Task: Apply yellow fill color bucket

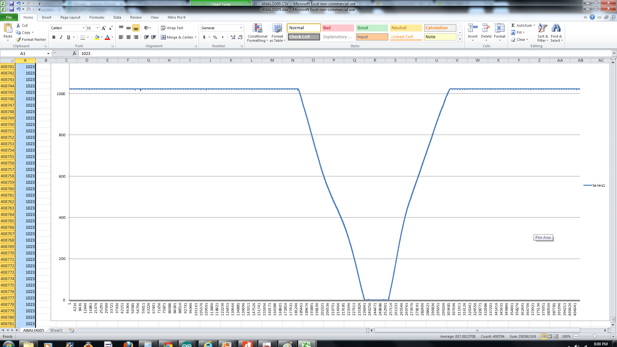Action: 97,37
